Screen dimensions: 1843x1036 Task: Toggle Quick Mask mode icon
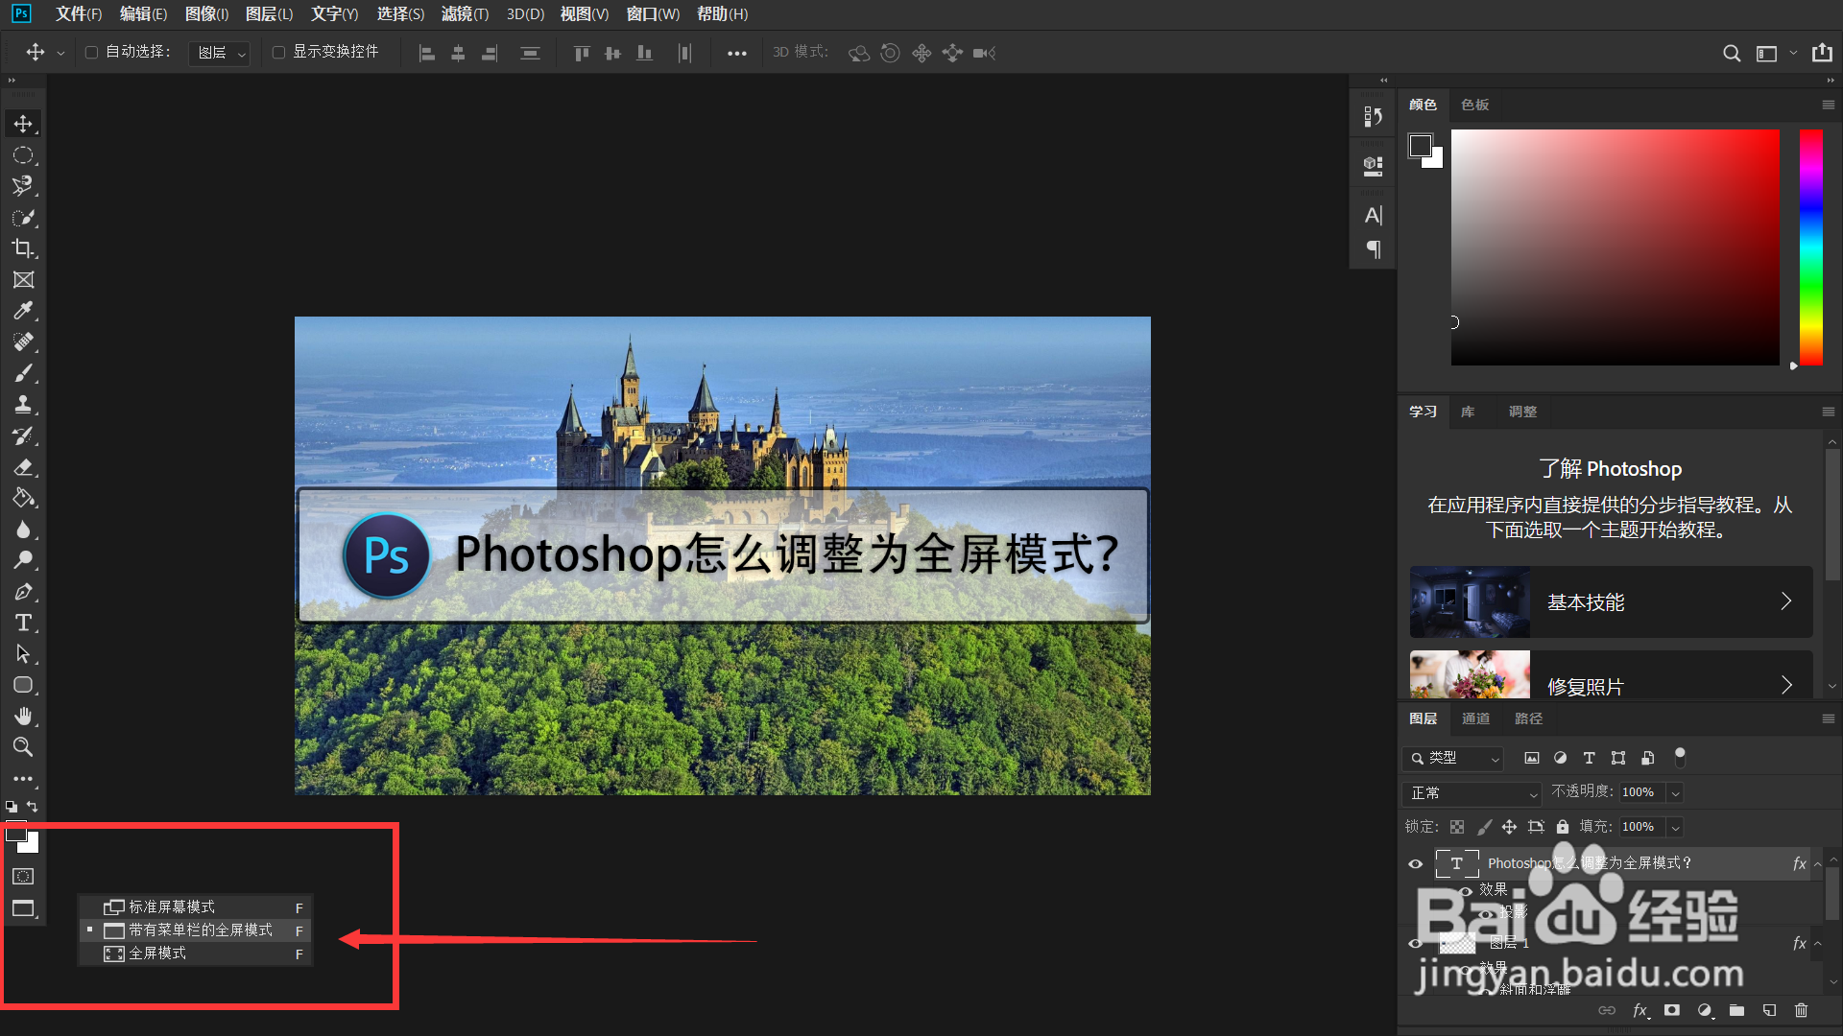pos(23,877)
